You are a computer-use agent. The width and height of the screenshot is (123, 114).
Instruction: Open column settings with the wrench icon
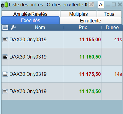[x=13, y=27]
